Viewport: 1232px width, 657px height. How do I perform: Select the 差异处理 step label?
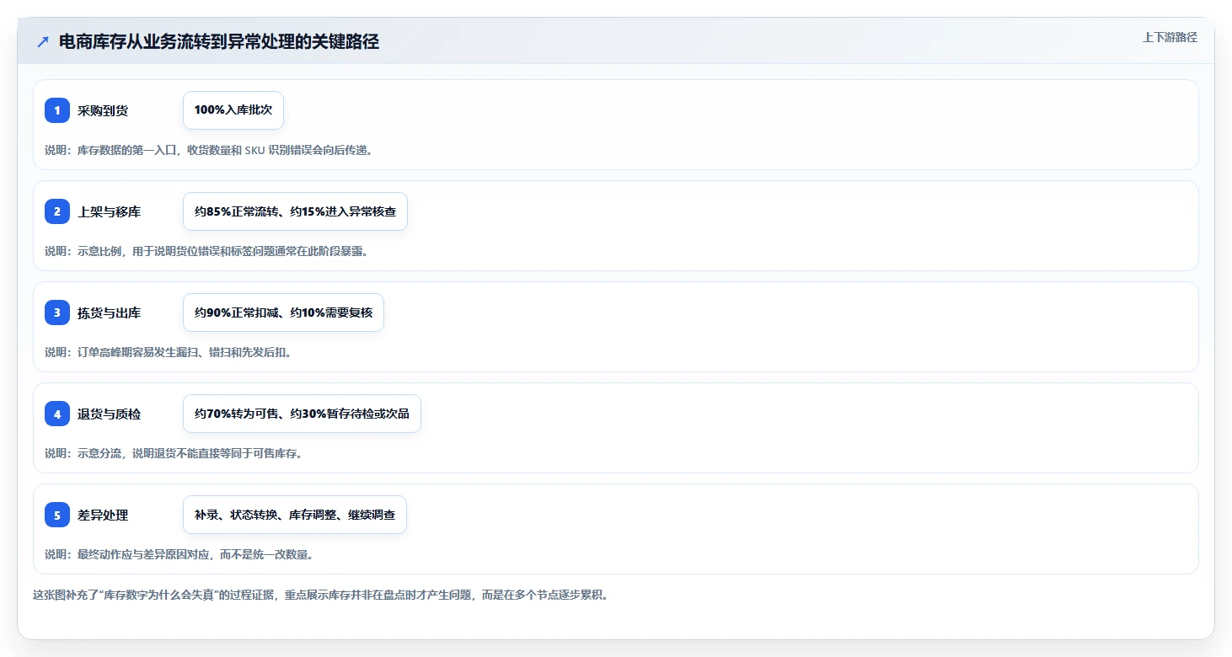tap(103, 515)
